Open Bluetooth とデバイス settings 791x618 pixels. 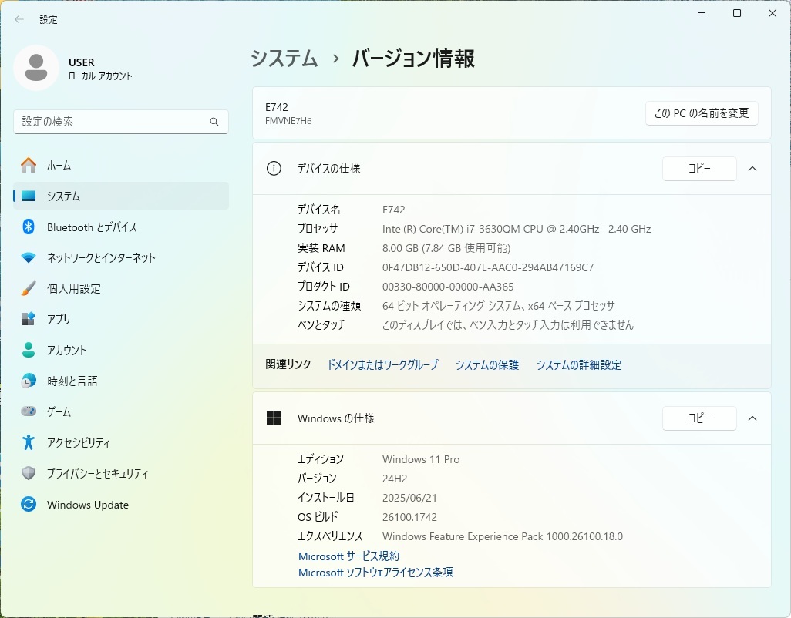click(121, 227)
